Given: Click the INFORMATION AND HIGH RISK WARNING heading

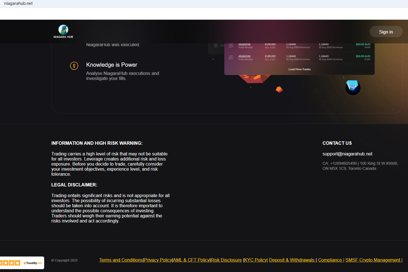Looking at the screenshot, I should pyautogui.click(x=97, y=143).
